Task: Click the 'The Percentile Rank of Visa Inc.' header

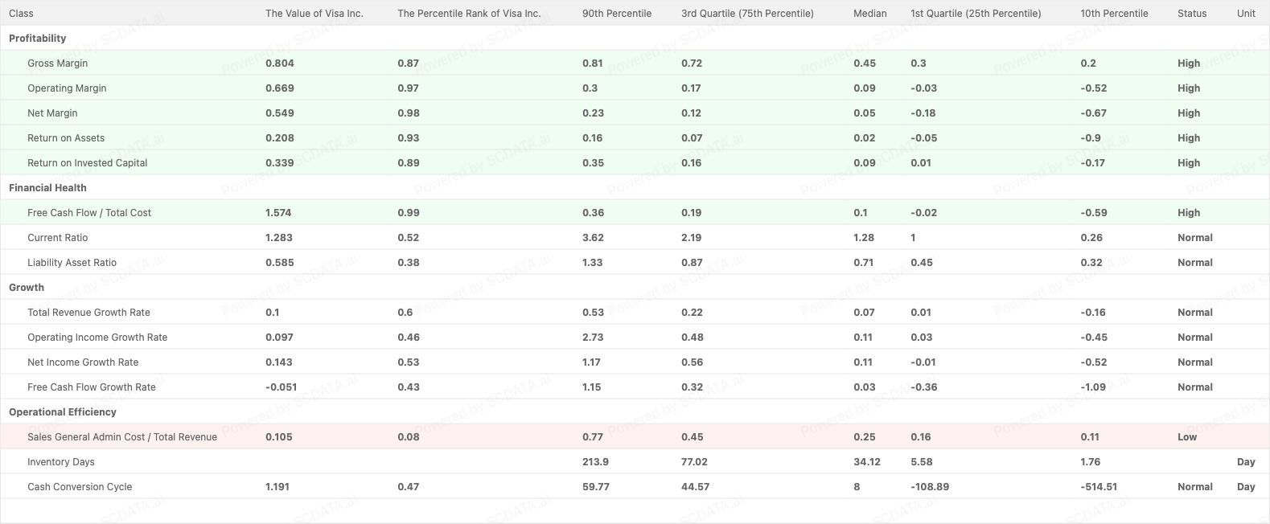Action: pos(469,14)
